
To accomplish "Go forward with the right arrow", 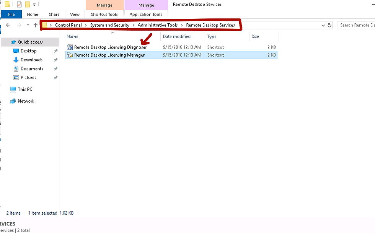I will point(20,25).
